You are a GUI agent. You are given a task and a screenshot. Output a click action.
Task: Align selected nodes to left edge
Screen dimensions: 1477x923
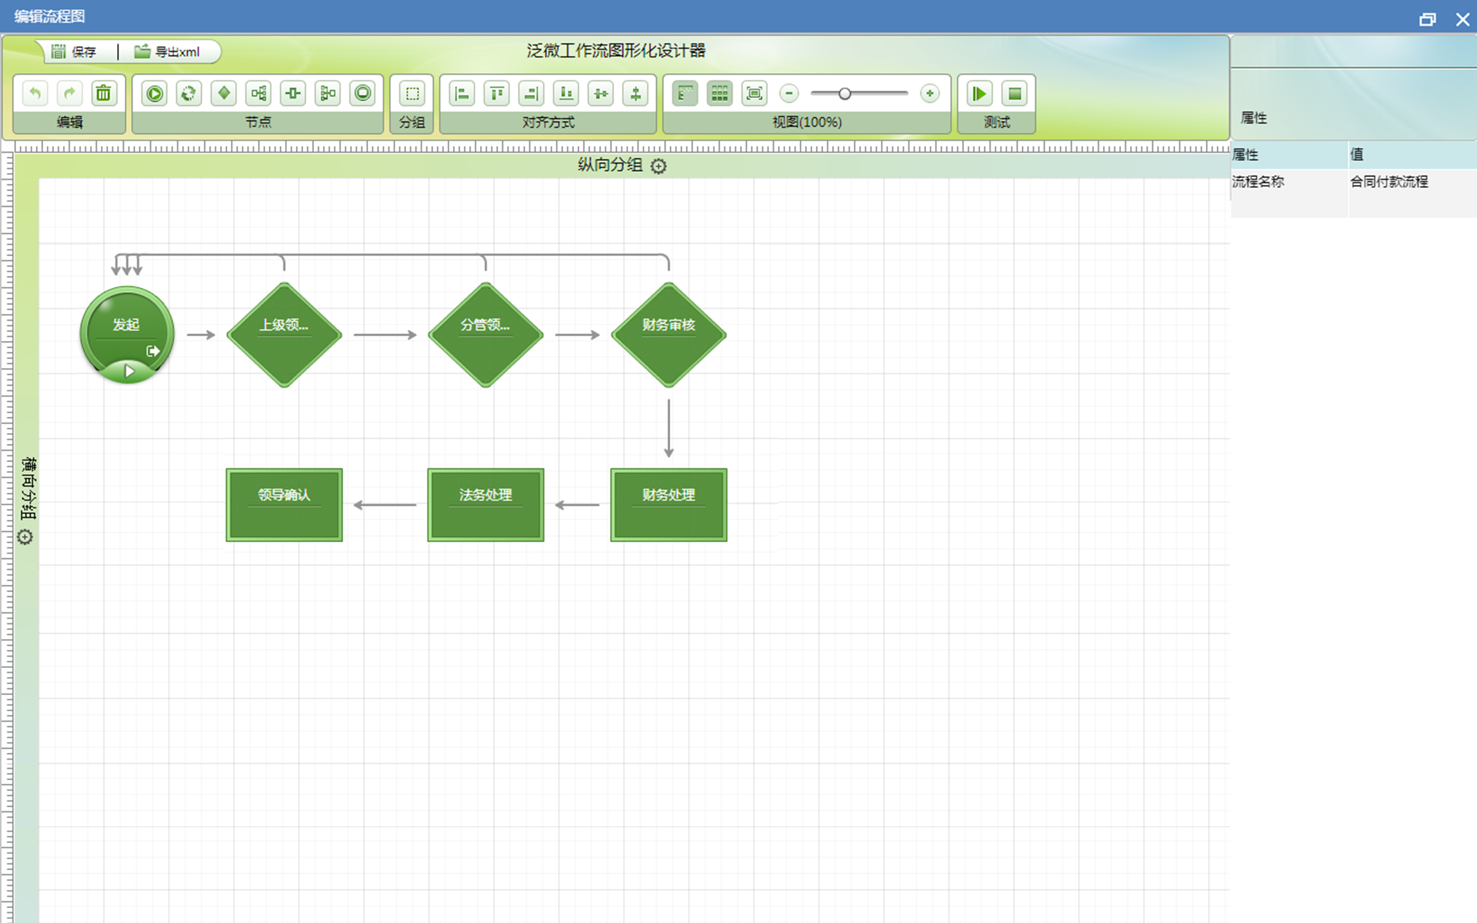pyautogui.click(x=462, y=93)
